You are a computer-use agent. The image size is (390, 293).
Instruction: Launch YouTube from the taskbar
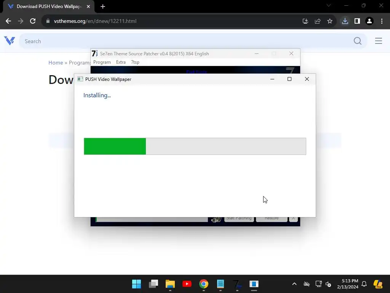(187, 284)
